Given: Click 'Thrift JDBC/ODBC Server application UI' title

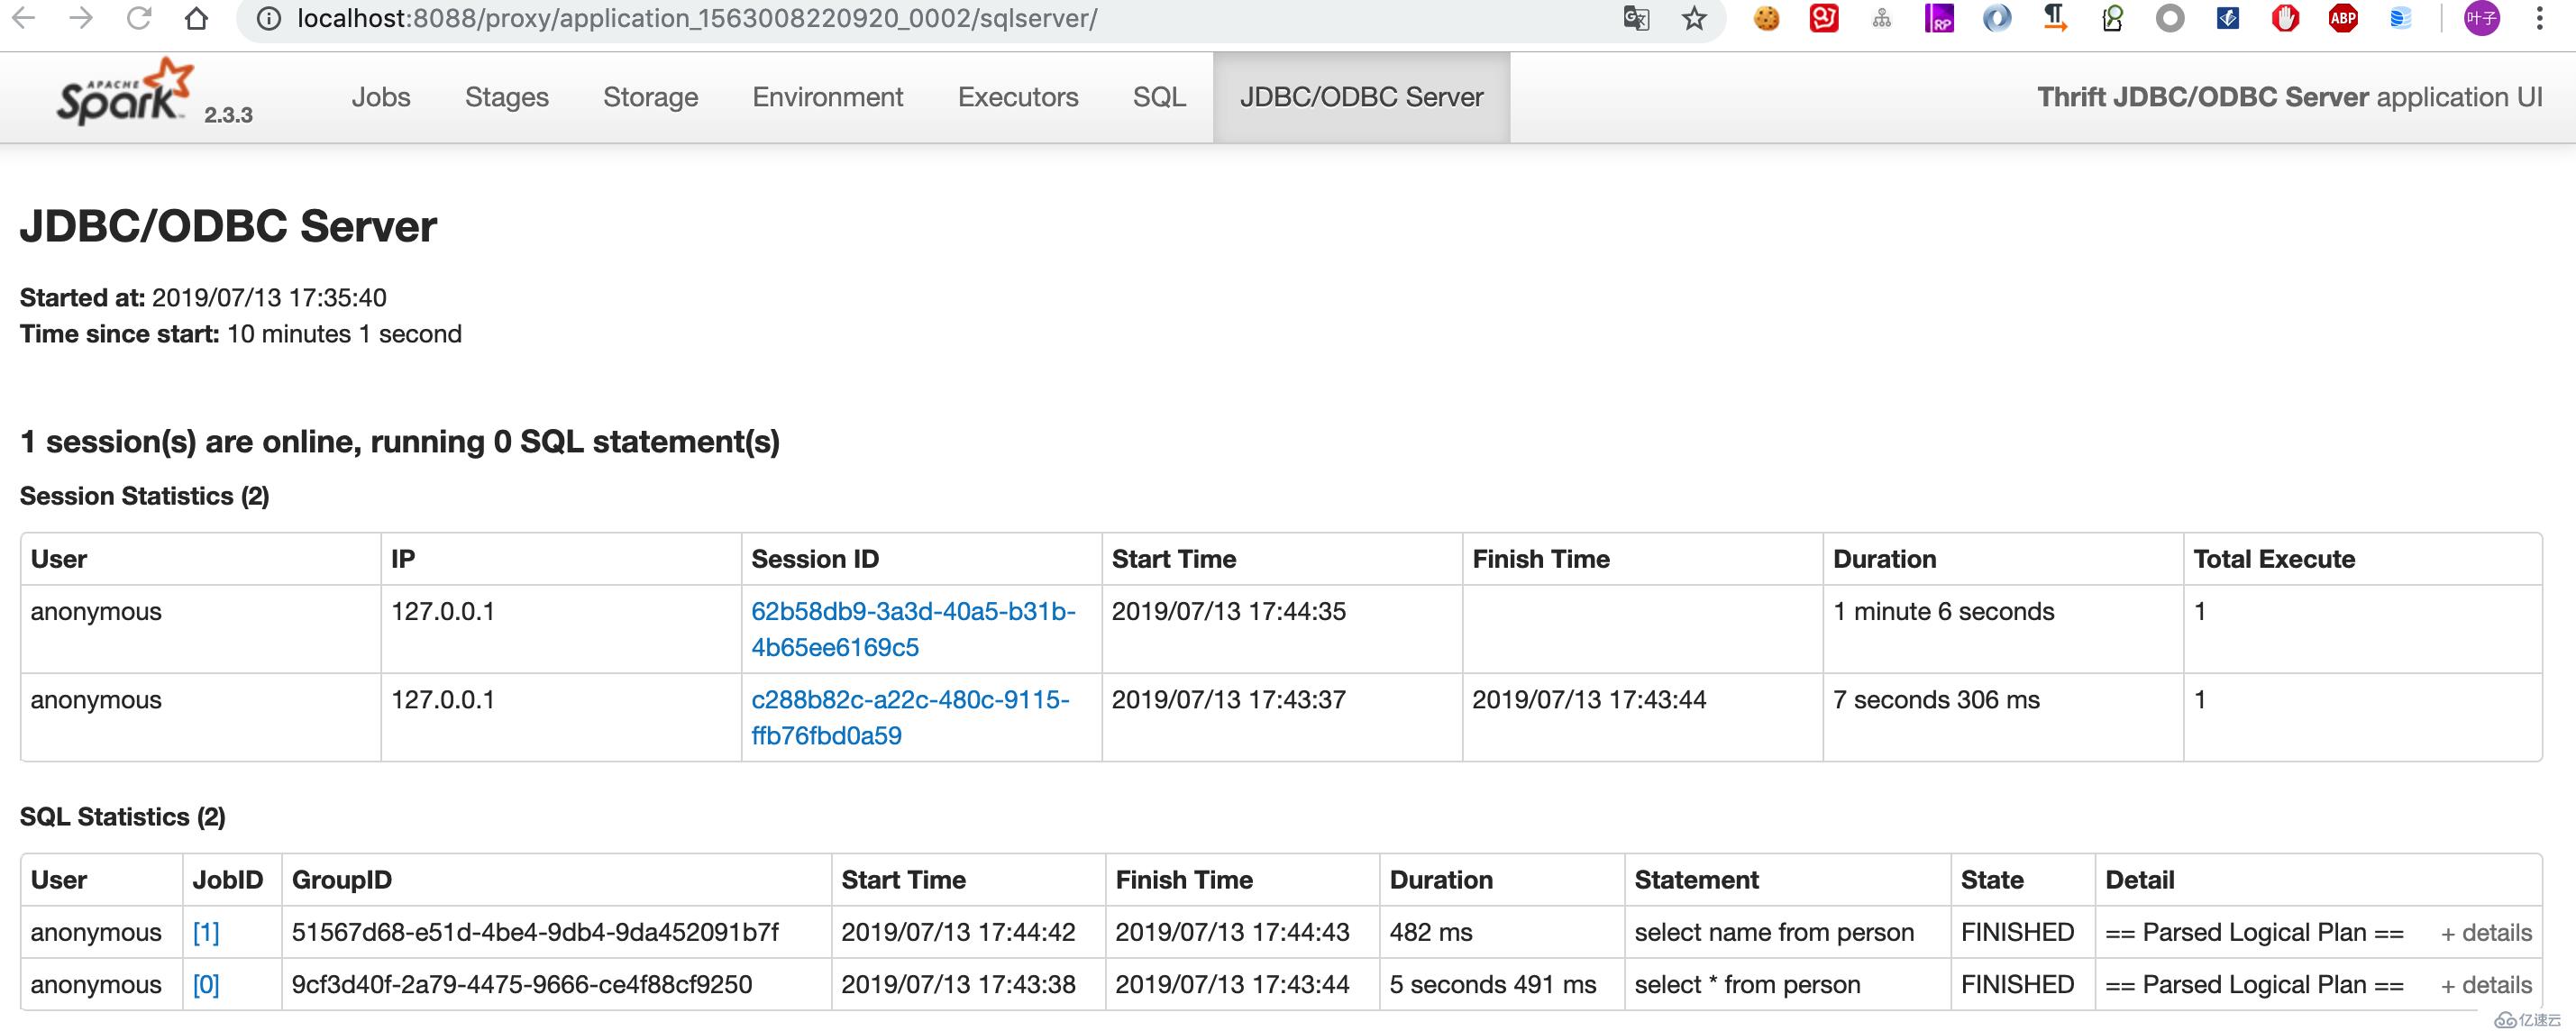Looking at the screenshot, I should pyautogui.click(x=2290, y=97).
